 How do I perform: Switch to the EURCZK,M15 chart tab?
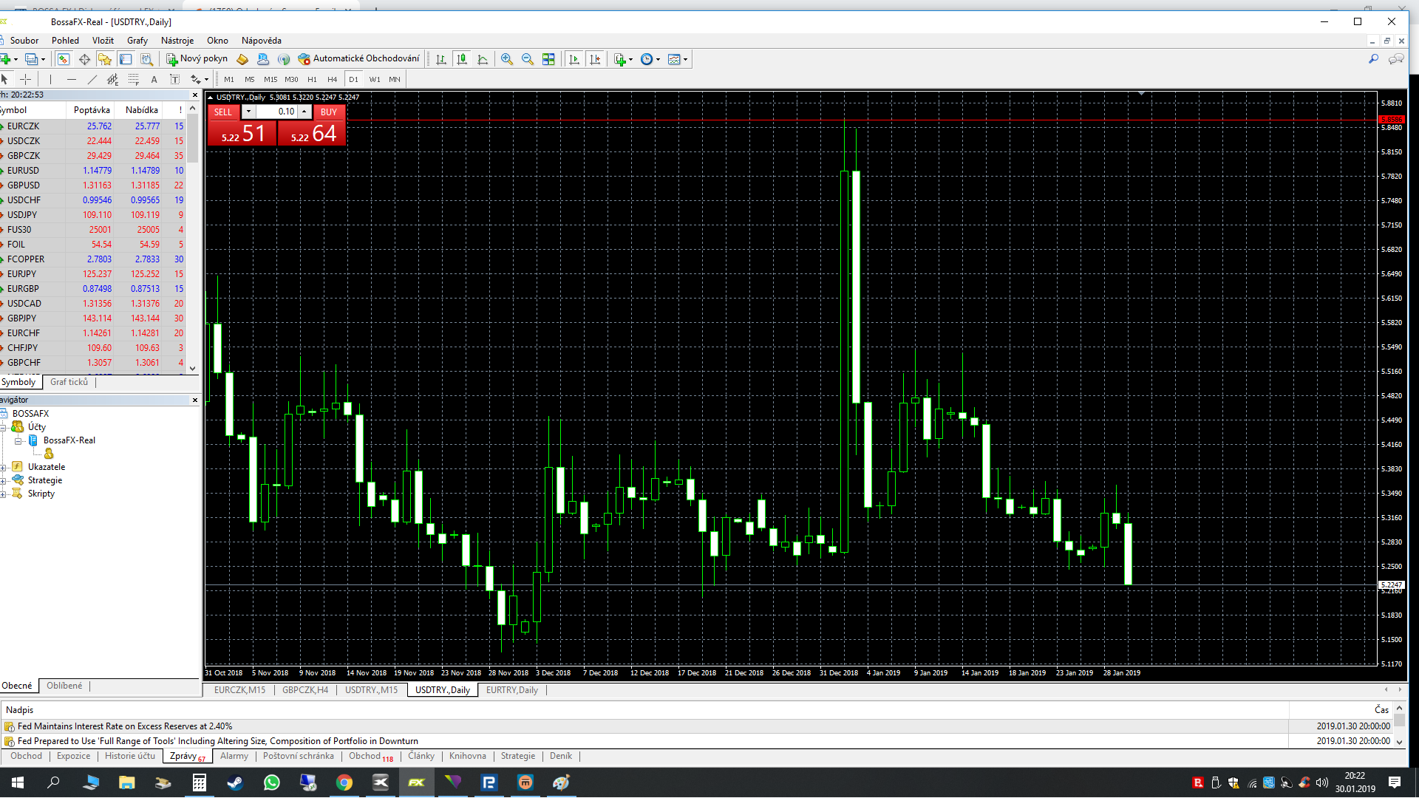click(x=239, y=690)
